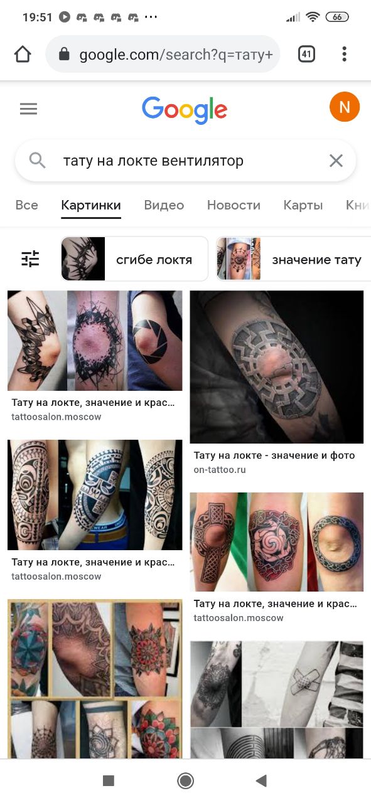
Task: Open the on-tattoo.ru image result
Action: point(277,382)
